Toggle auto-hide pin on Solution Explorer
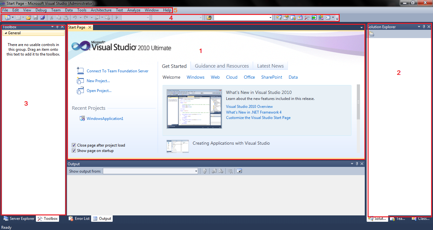 pos(424,27)
